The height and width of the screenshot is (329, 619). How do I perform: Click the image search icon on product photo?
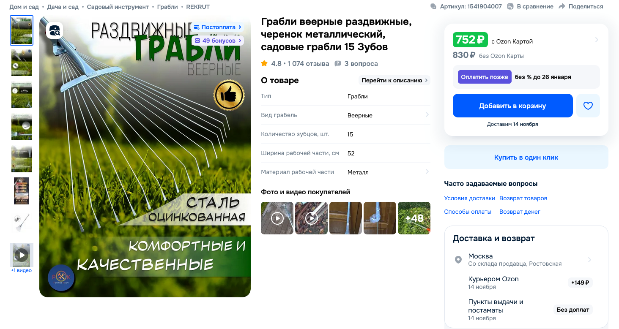pos(55,30)
